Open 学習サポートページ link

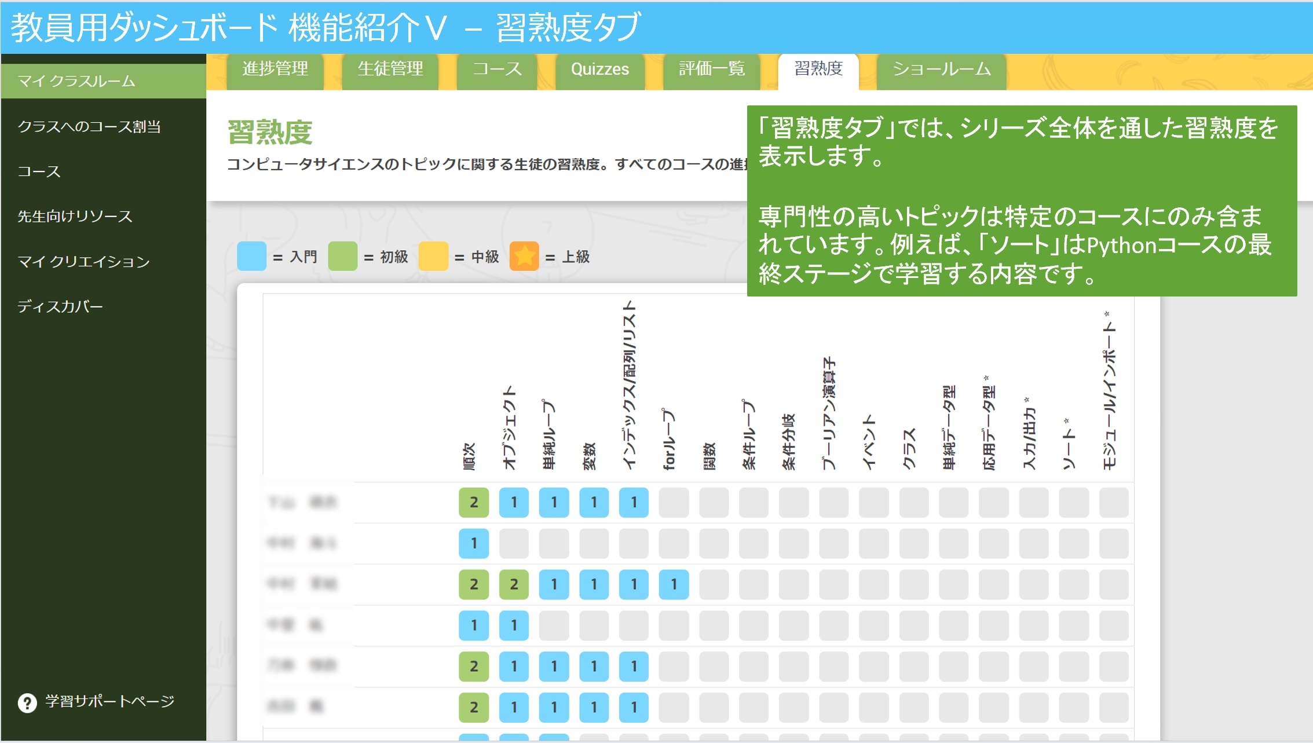109,701
